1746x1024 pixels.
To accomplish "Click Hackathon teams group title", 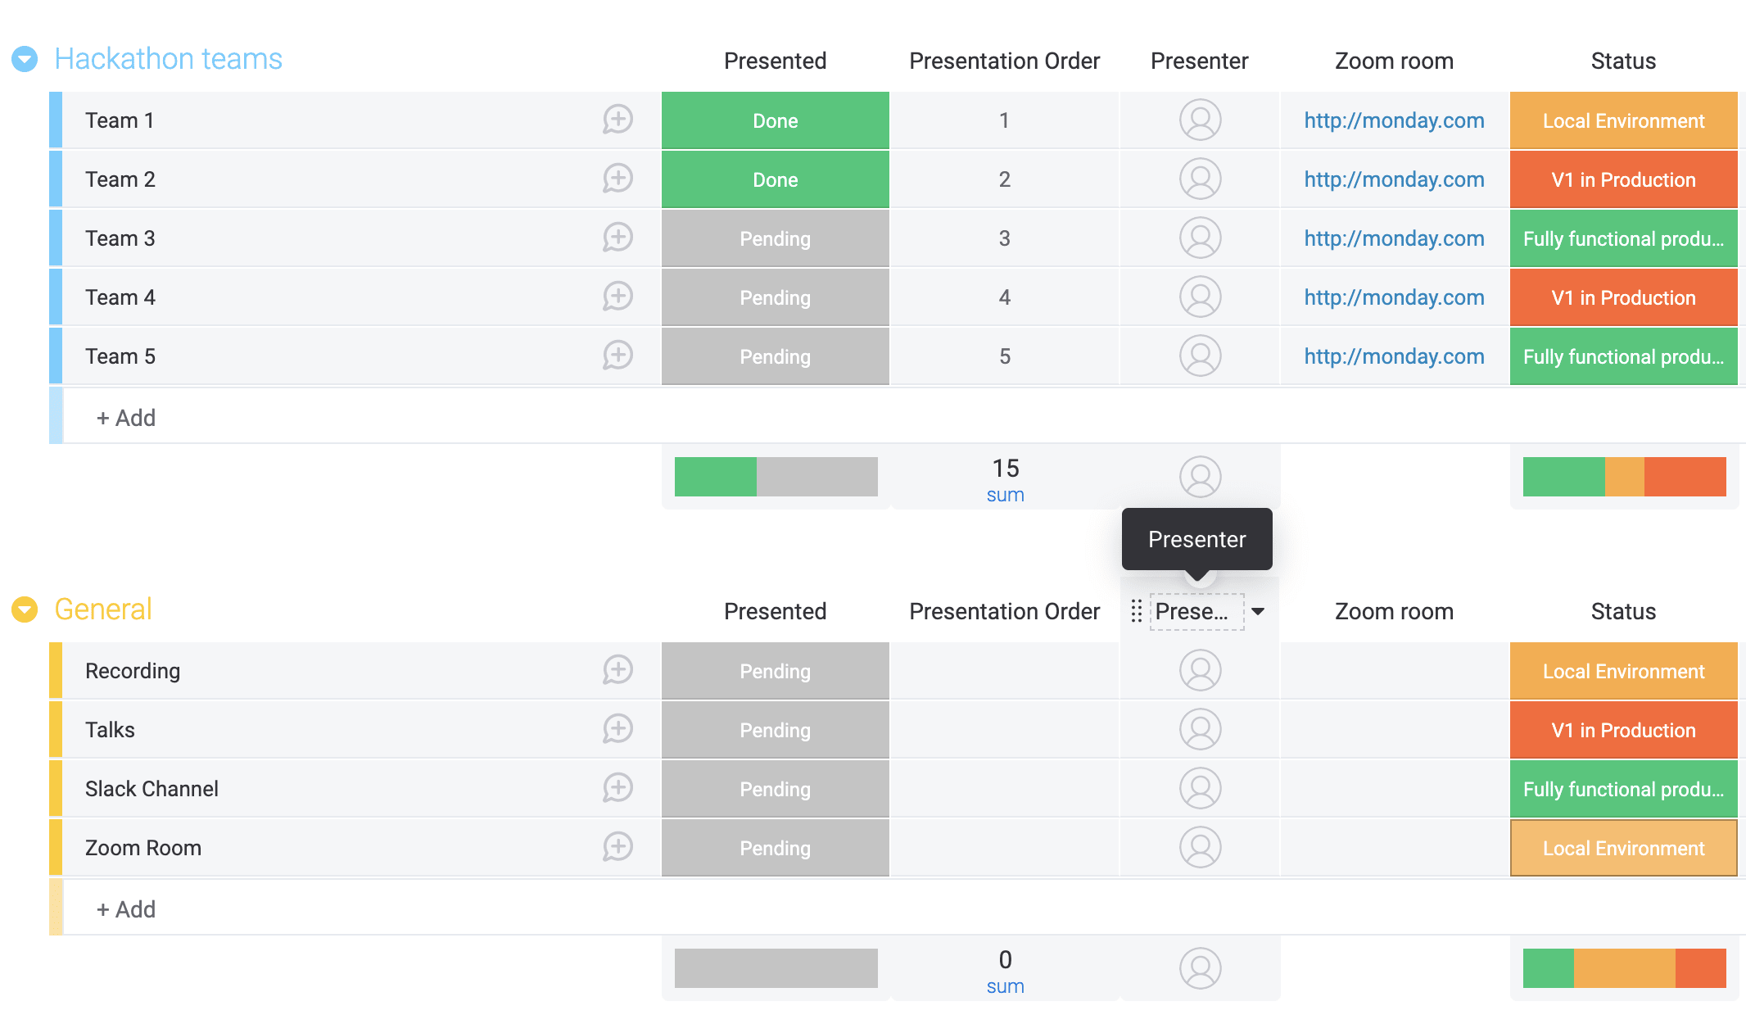I will tap(168, 59).
